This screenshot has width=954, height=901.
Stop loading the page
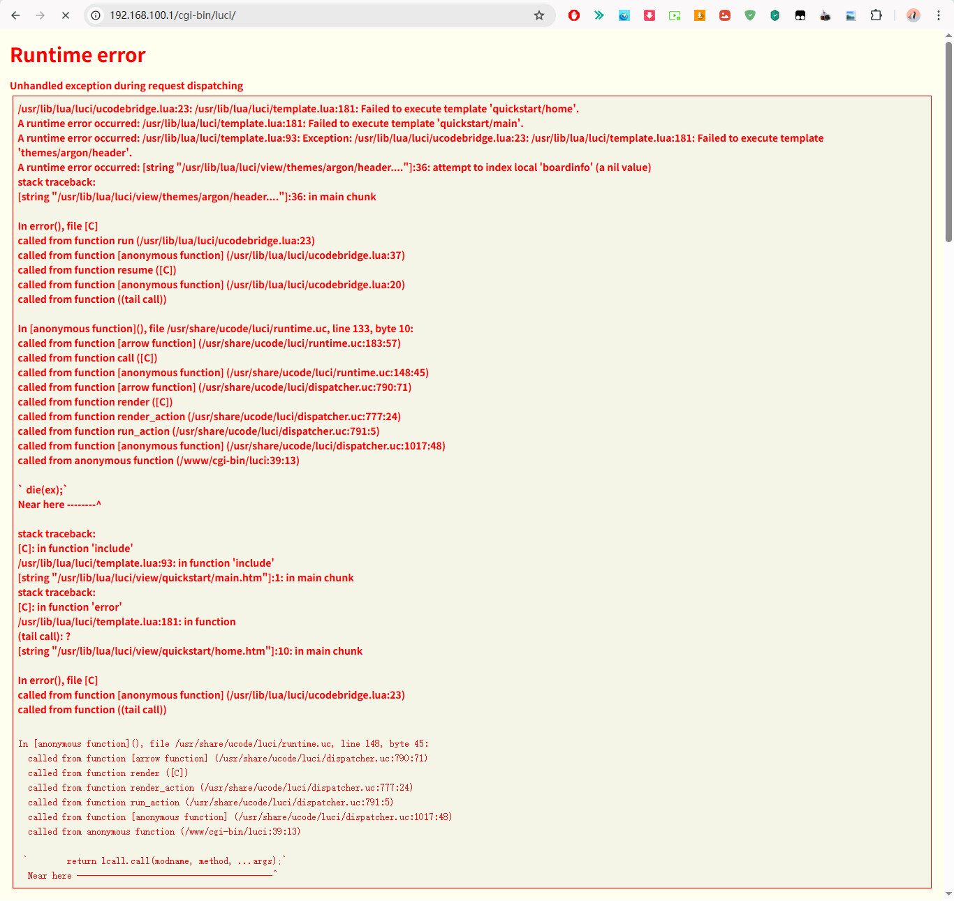[66, 15]
